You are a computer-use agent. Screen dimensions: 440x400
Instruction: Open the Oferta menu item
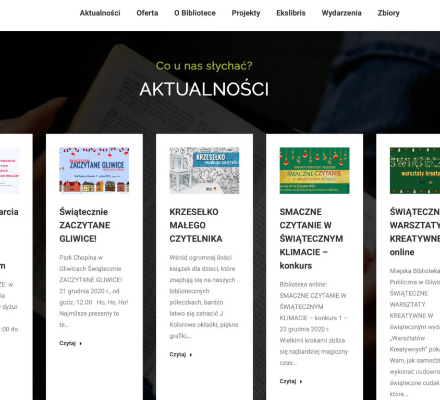(148, 13)
